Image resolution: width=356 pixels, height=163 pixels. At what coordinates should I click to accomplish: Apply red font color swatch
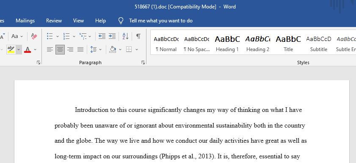(28, 49)
